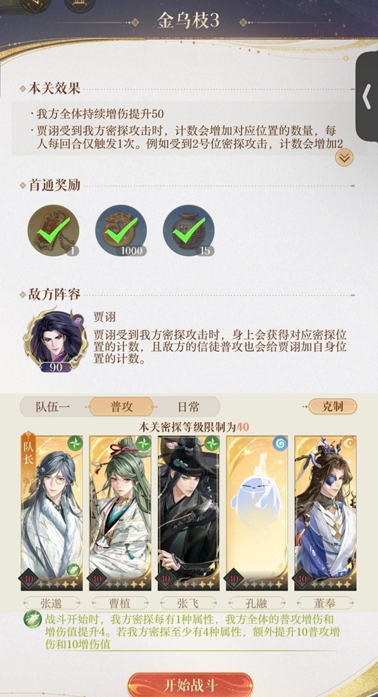Tap the green leader skill icon beside the description
Screen dimensions: 378x697
tap(32, 619)
